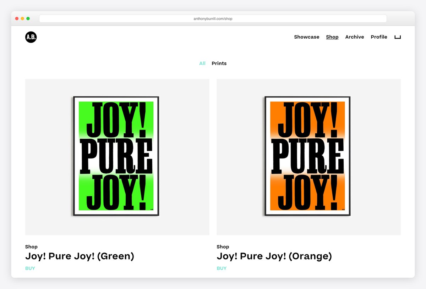Image resolution: width=426 pixels, height=289 pixels.
Task: Buy the Green print
Action: (x=30, y=268)
